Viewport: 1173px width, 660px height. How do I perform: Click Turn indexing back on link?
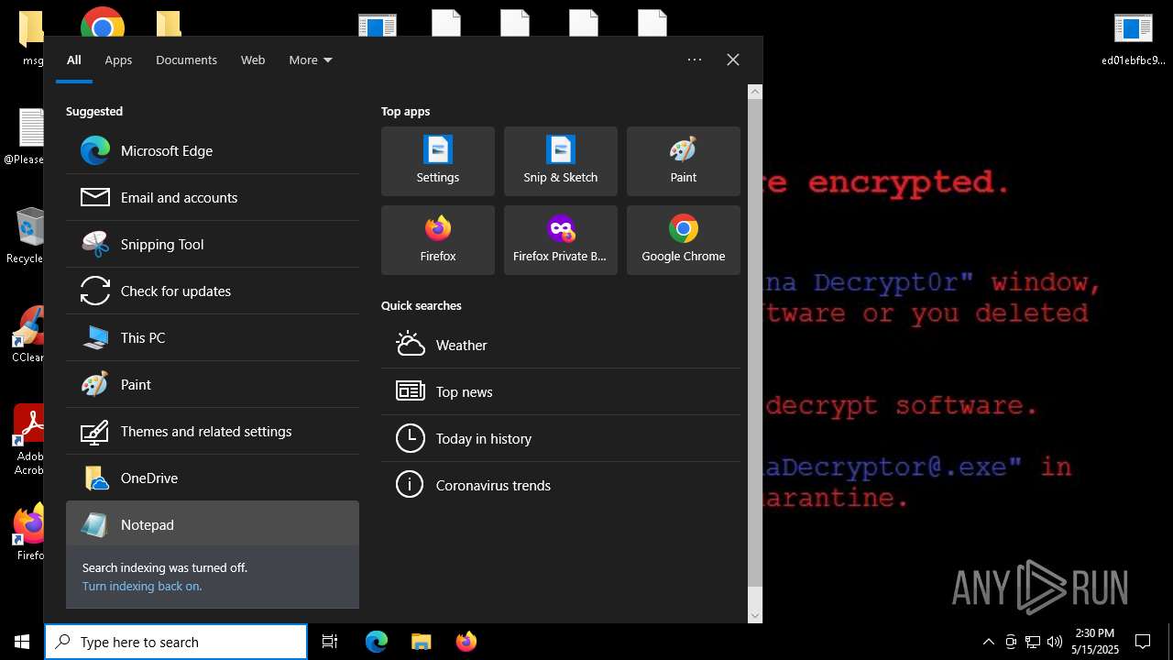click(142, 587)
